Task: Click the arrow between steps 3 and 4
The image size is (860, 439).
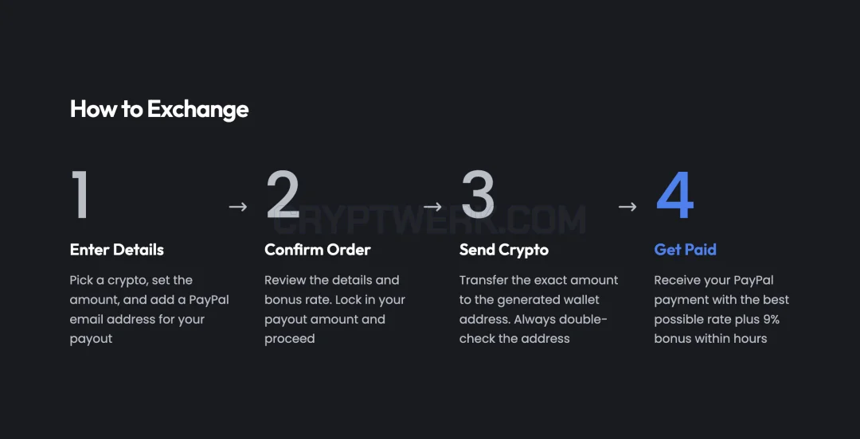Action: pos(627,207)
